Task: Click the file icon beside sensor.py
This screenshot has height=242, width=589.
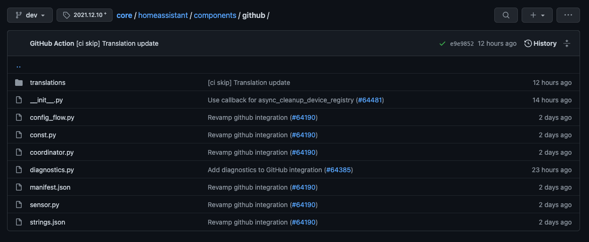Action: [x=19, y=205]
